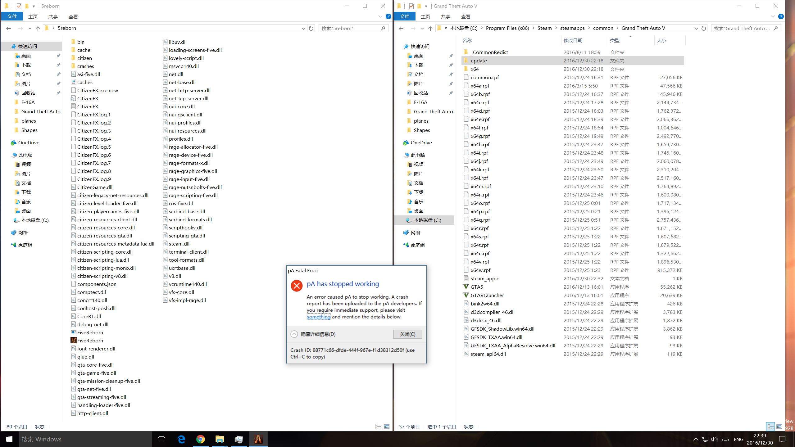Viewport: 795px width, 447px height.
Task: Open the 查看 tab in Grand Theft Auto V window
Action: [x=466, y=16]
